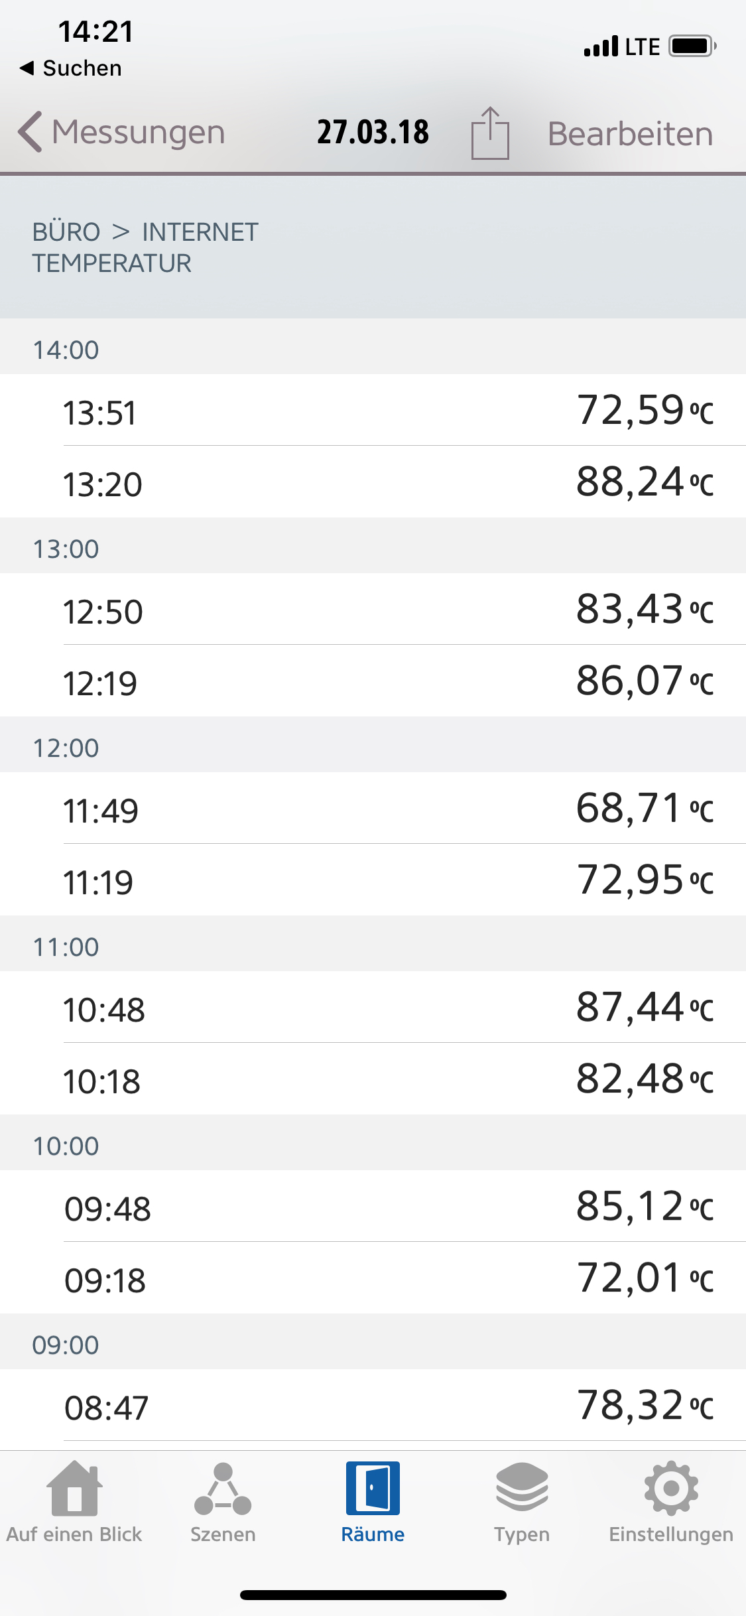746x1616 pixels.
Task: Open the 12:19 reading of 86,07 °C
Action: (373, 681)
